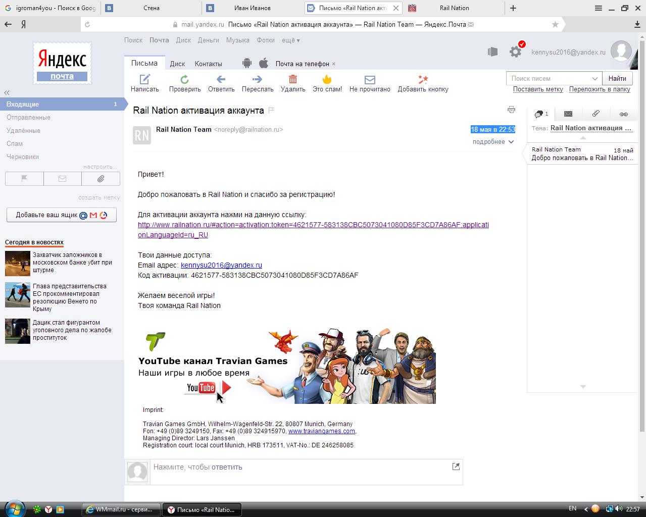The image size is (646, 517).
Task: Click the Найти search button
Action: point(617,78)
